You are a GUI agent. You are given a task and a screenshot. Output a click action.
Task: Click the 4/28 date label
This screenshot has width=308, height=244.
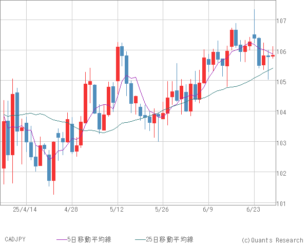pos(71,210)
